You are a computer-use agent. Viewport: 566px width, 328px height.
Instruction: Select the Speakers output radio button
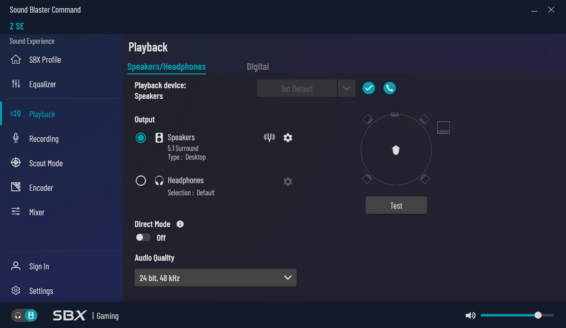(x=140, y=138)
